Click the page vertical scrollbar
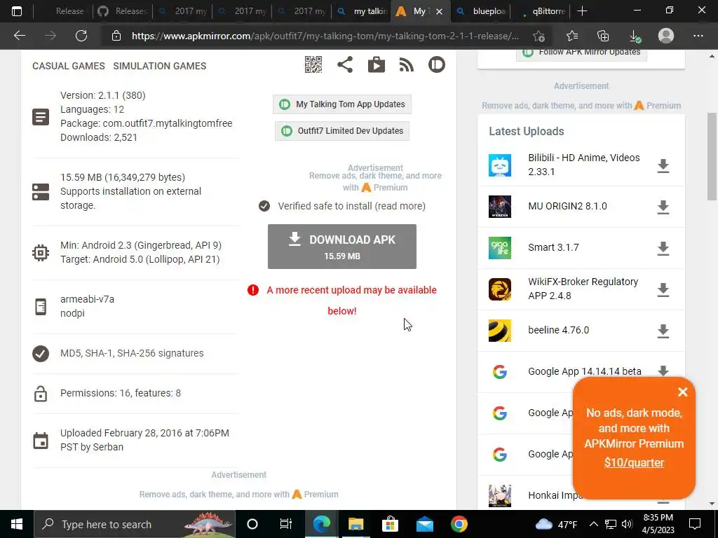Screen dimensions: 718x538 pos(712,156)
